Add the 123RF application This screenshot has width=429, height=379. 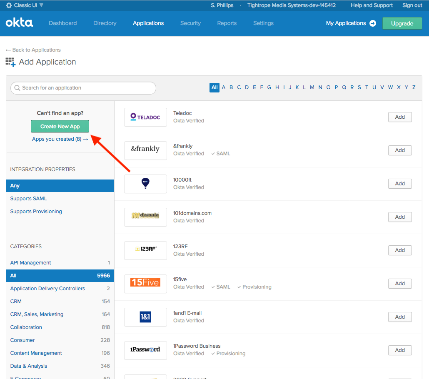[x=400, y=250]
